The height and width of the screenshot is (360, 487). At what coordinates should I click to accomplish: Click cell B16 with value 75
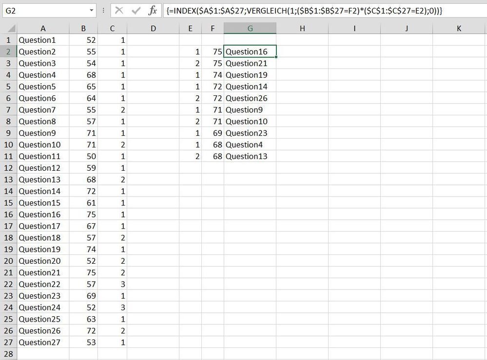[83, 214]
